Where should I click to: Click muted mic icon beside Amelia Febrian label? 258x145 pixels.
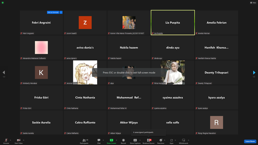196,33
